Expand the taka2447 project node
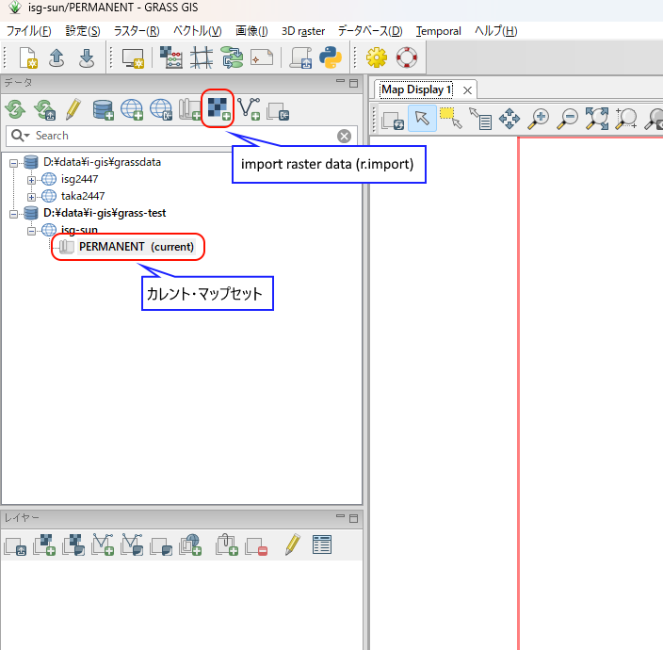Image resolution: width=663 pixels, height=650 pixels. pos(31,197)
